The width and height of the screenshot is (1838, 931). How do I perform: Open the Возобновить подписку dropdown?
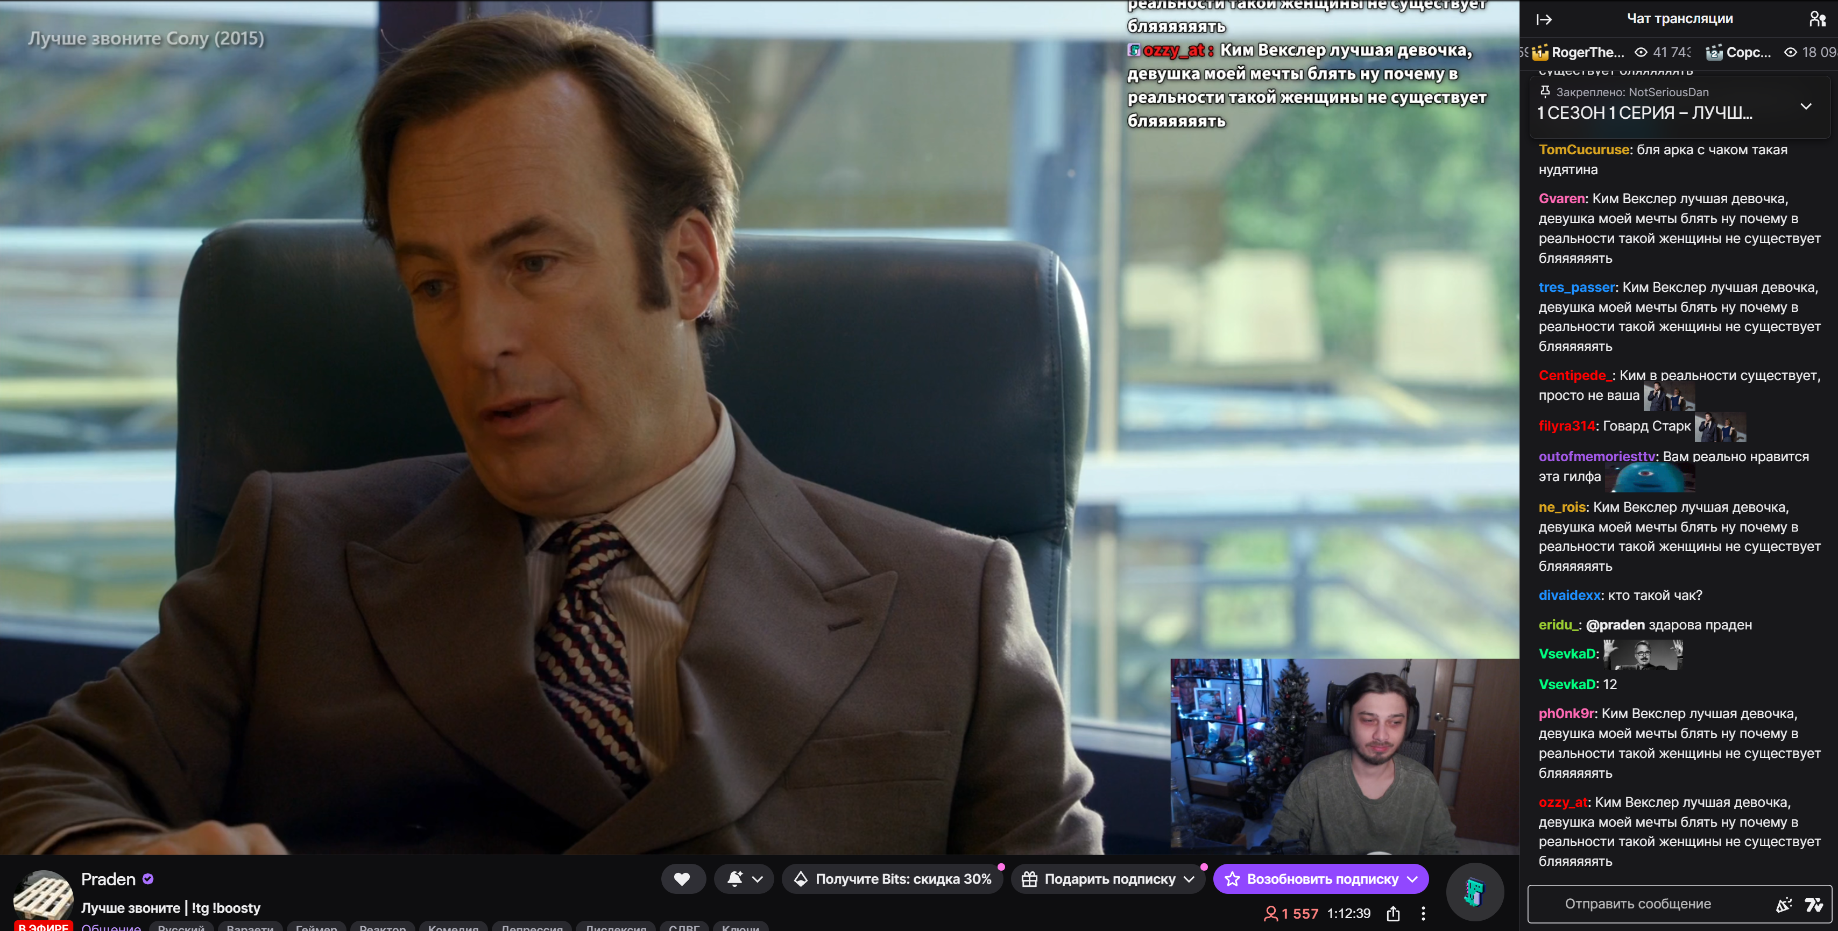click(x=1413, y=879)
